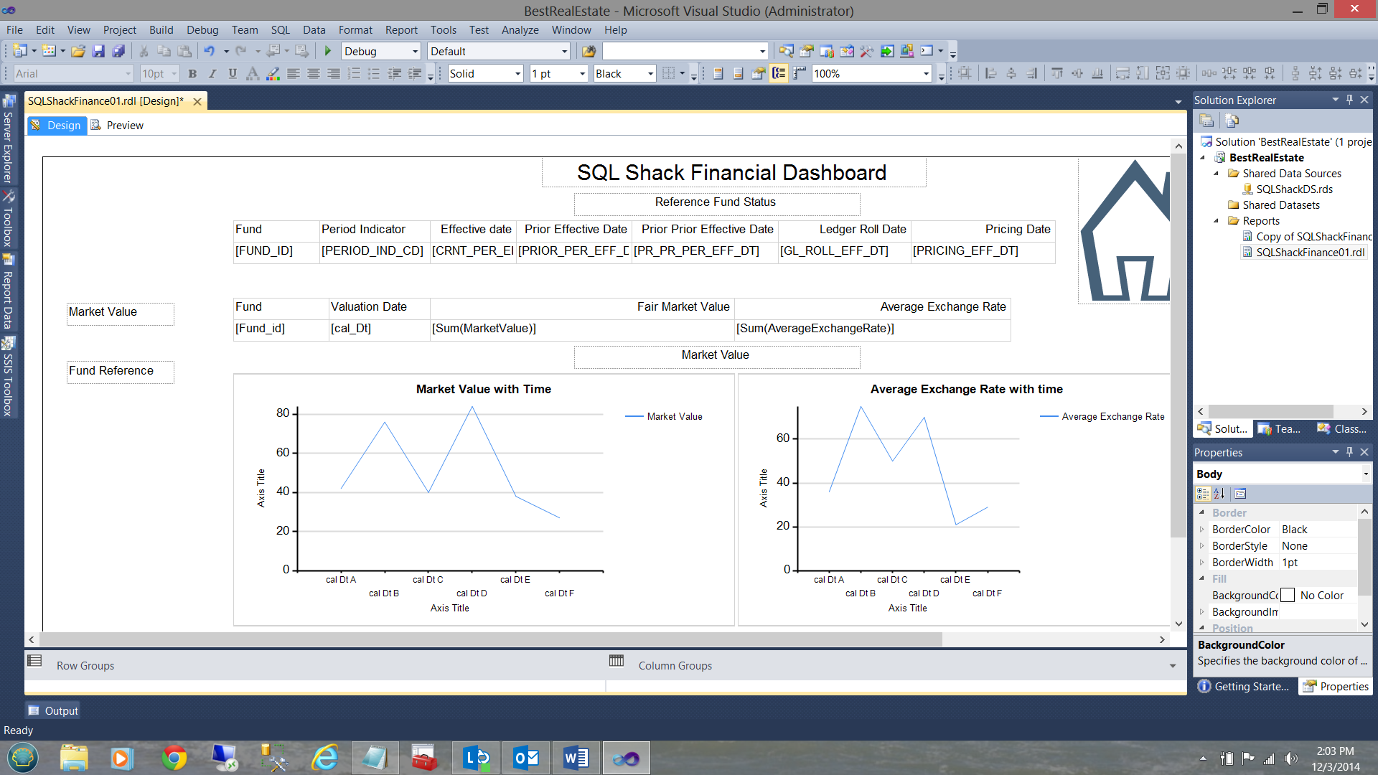The width and height of the screenshot is (1378, 775).
Task: Click the BackgroundColor No Color swatch
Action: point(1288,596)
